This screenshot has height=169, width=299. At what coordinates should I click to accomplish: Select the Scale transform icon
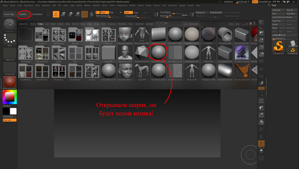click(70, 14)
